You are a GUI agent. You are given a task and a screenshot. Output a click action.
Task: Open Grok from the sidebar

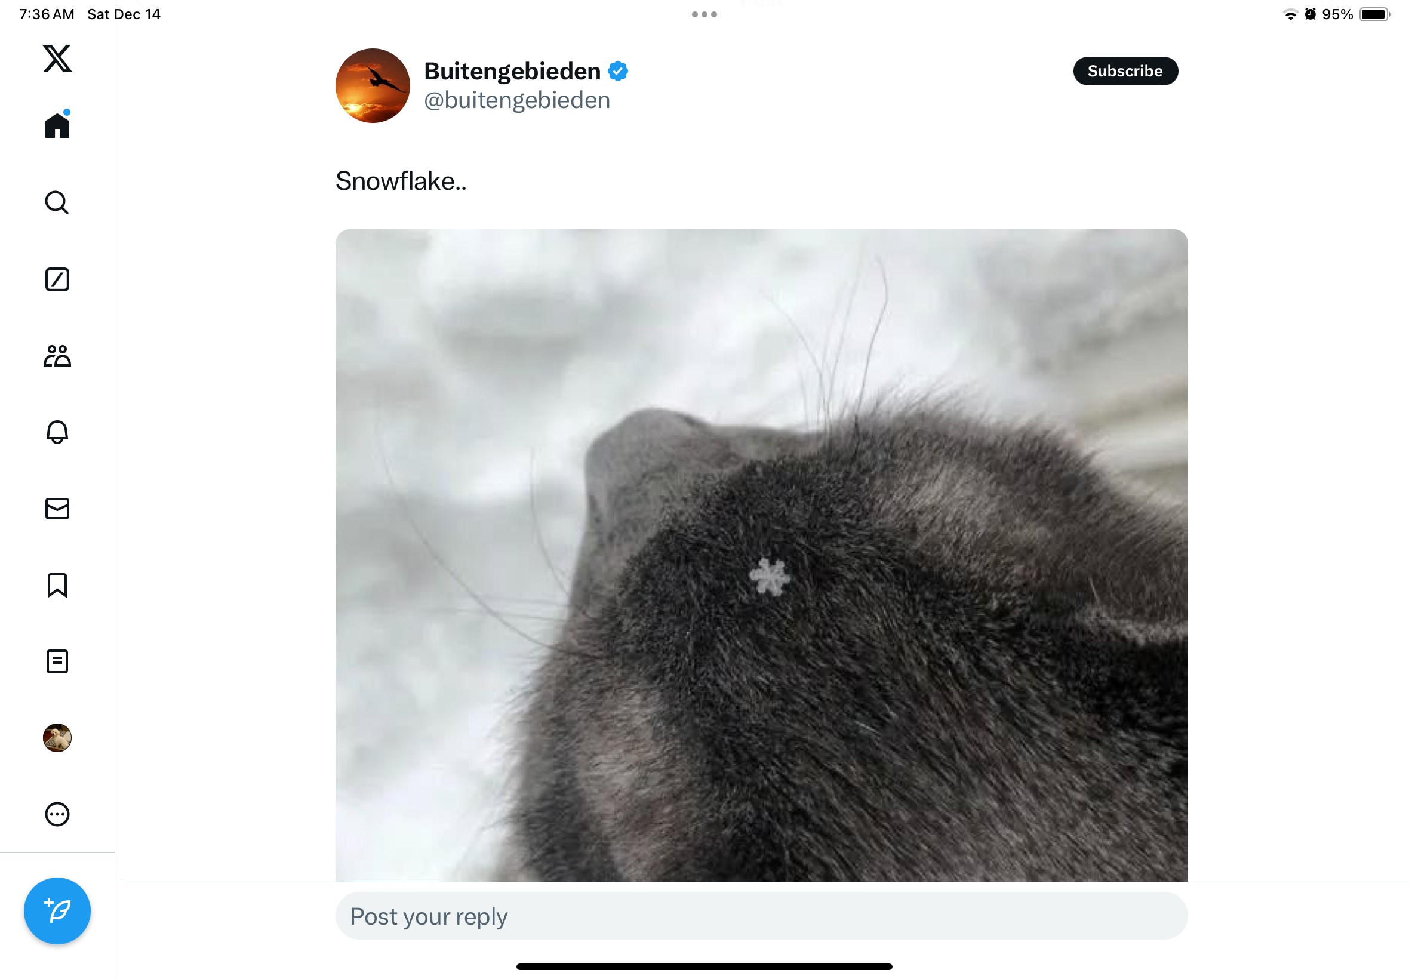[x=57, y=279]
